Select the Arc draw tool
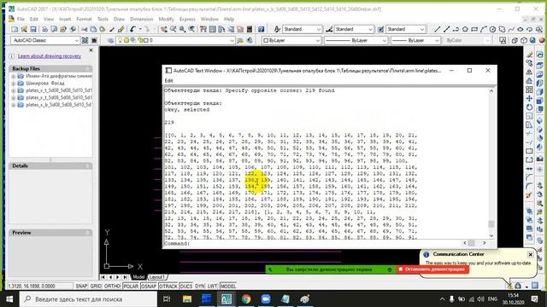 [x=483, y=30]
